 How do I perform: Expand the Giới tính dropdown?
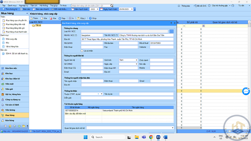(x=136, y=60)
